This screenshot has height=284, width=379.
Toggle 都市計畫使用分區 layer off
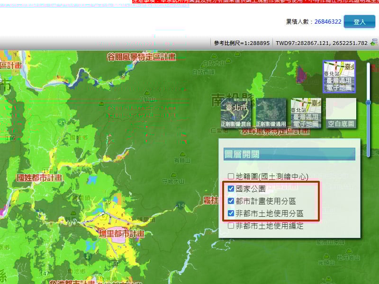click(x=231, y=201)
